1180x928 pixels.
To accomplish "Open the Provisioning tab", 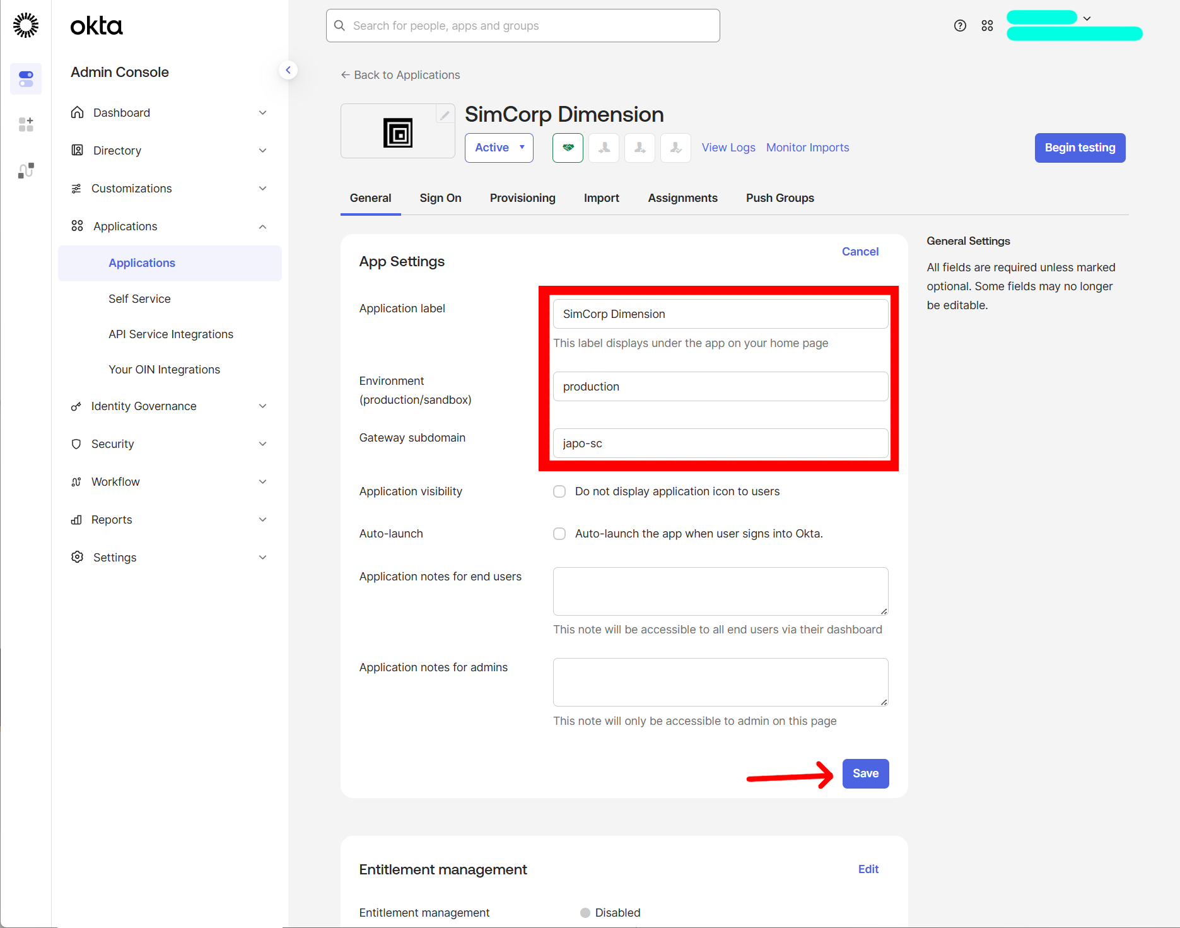I will point(522,198).
